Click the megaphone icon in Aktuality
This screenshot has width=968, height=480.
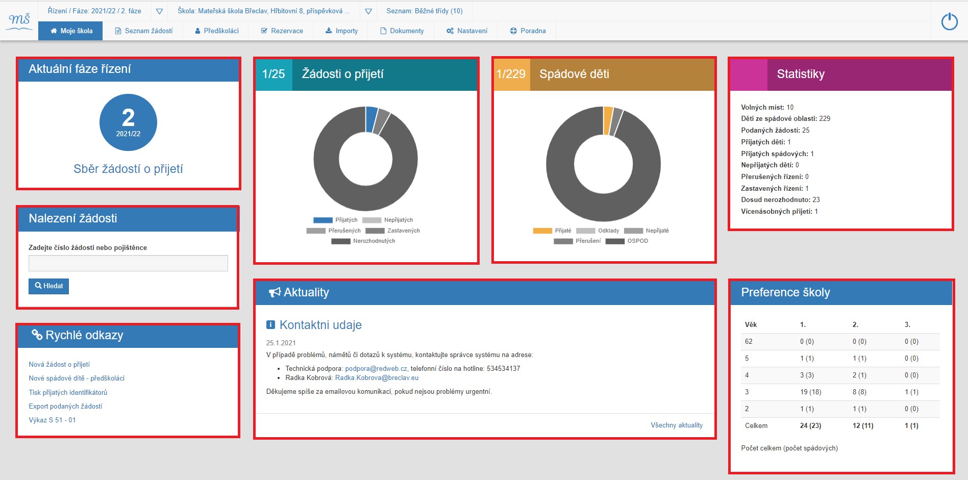(x=275, y=292)
